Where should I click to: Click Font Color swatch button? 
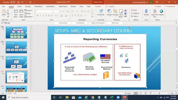coord(66,16)
